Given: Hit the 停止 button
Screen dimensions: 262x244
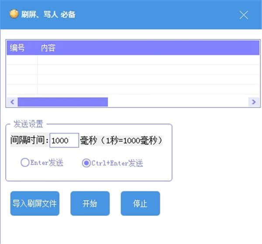Looking at the screenshot, I should click(x=140, y=203).
